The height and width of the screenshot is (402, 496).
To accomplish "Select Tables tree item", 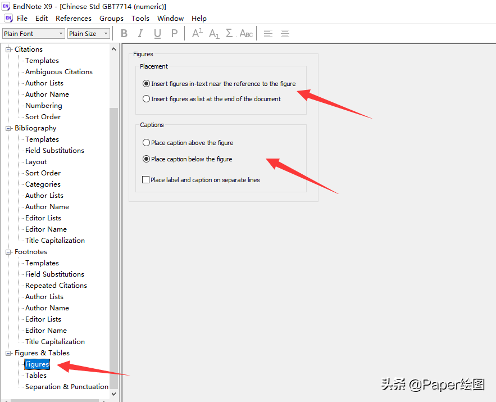I will click(x=36, y=376).
